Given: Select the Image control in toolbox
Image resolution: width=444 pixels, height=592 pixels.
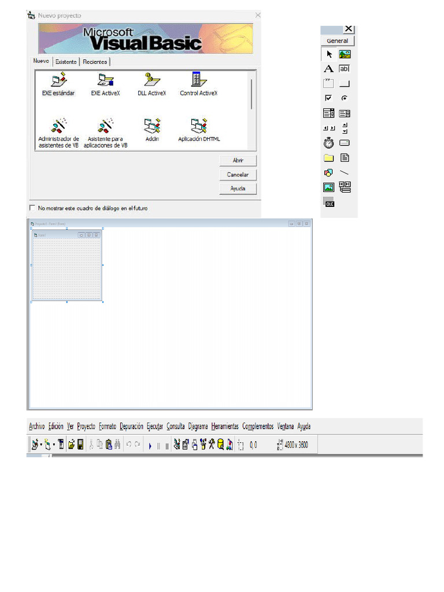Looking at the screenshot, I should tap(328, 187).
